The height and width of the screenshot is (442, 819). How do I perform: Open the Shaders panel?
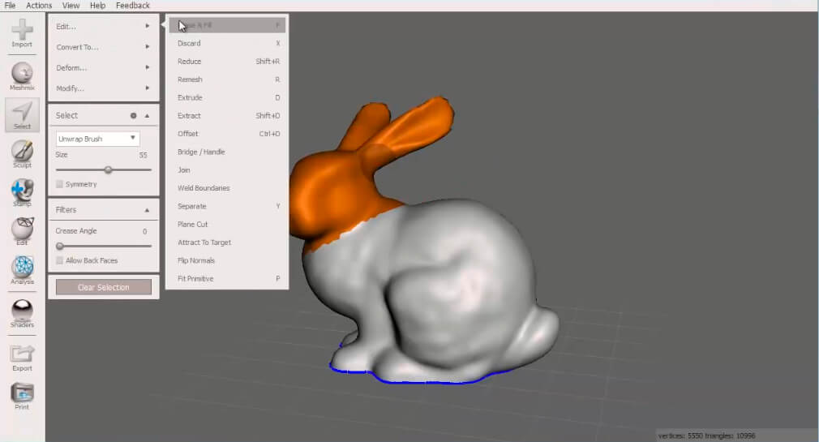click(x=22, y=314)
